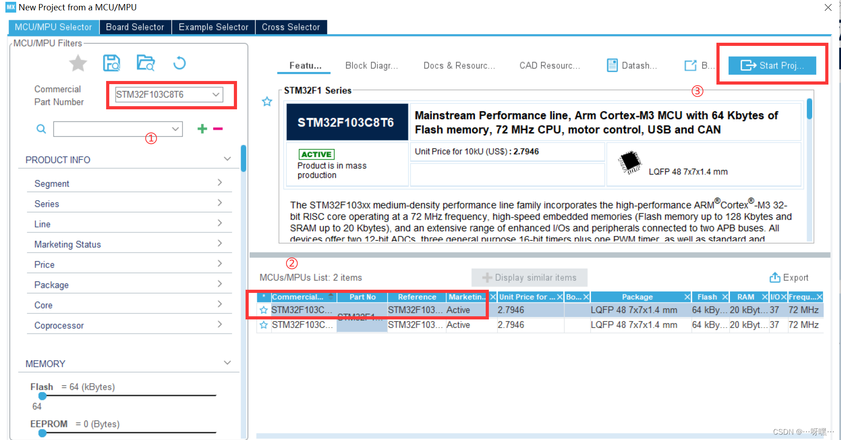Click the save search filter icon
Viewport: 841px width, 440px height.
pyautogui.click(x=112, y=63)
